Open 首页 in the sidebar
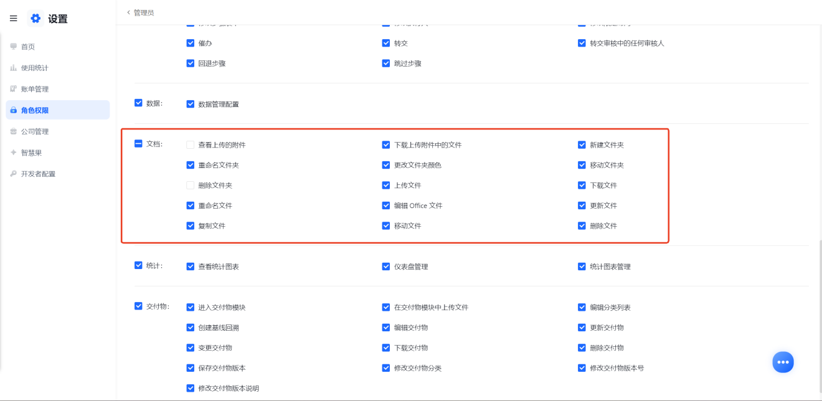The height and width of the screenshot is (401, 822). 58,47
